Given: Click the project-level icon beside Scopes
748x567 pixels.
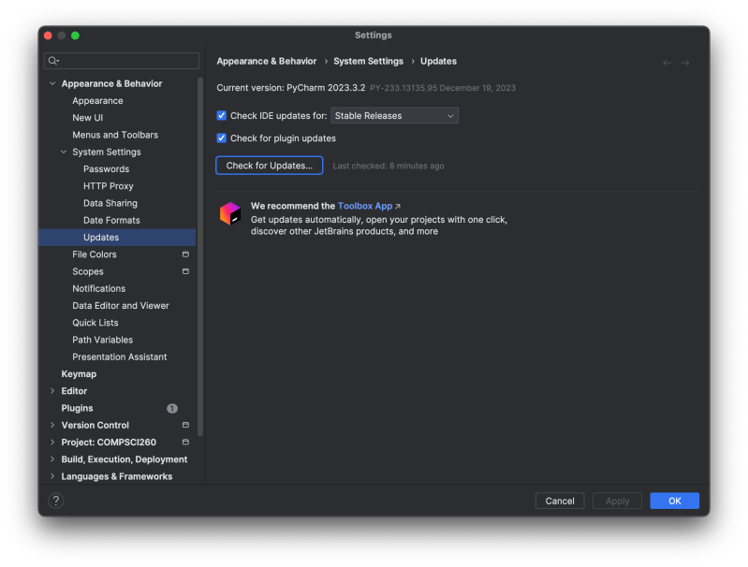Looking at the screenshot, I should click(x=185, y=271).
